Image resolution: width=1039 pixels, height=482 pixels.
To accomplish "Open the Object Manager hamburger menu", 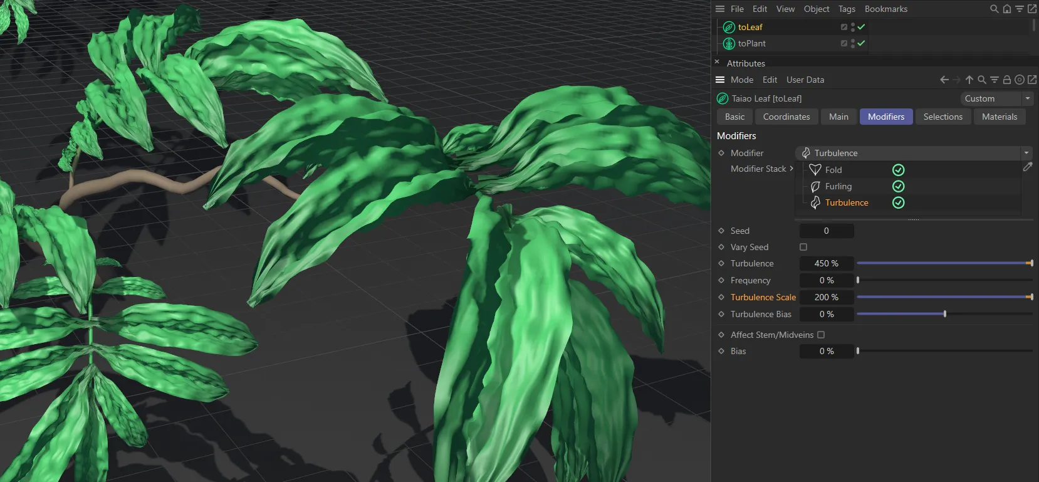I will (720, 9).
